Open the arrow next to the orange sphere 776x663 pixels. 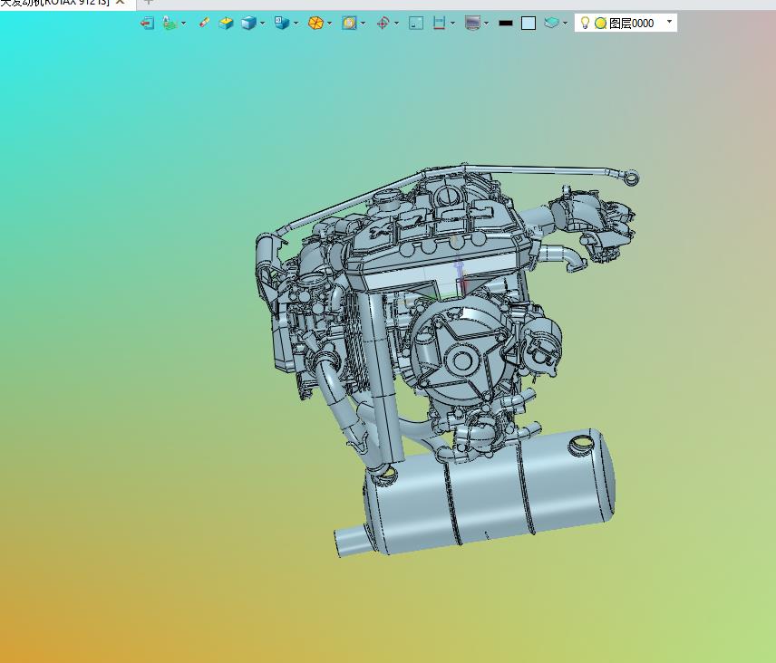coord(330,23)
